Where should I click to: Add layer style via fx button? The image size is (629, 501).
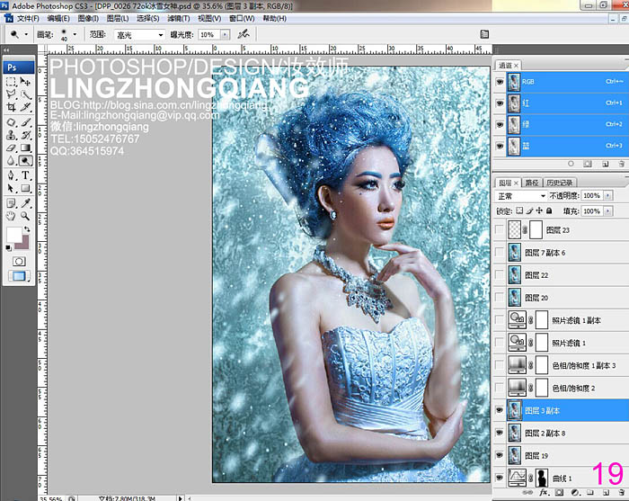[544, 492]
